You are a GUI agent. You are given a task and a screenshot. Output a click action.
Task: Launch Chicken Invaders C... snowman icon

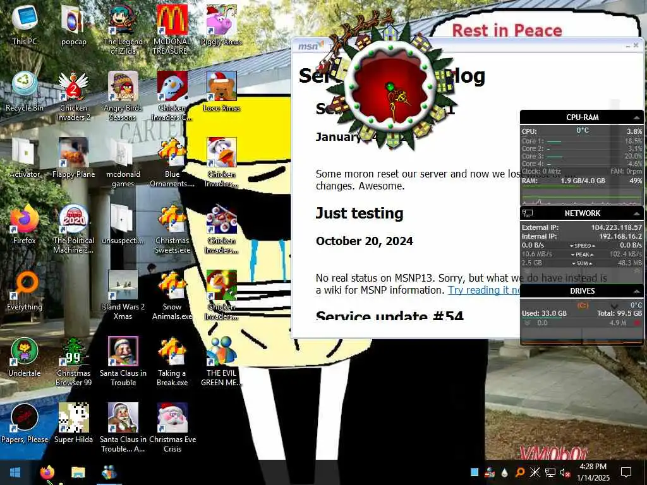tap(172, 96)
